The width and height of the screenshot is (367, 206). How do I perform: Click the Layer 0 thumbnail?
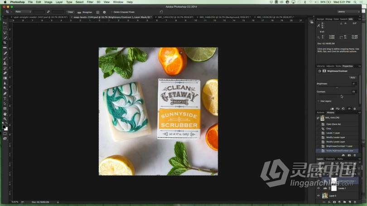point(325,196)
